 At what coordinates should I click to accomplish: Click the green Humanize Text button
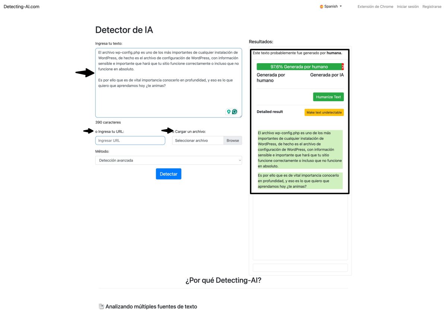tap(328, 97)
